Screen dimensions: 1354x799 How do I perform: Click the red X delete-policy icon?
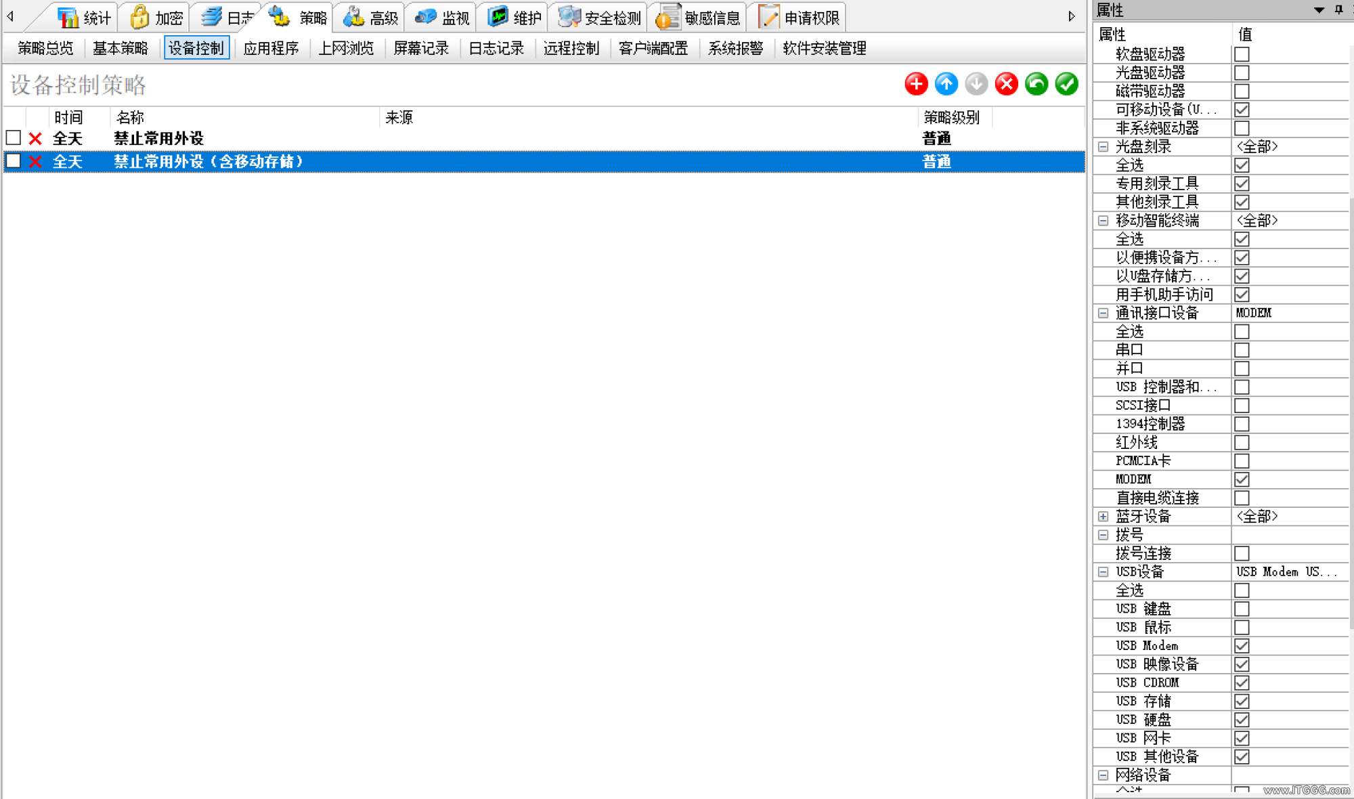(x=1006, y=84)
